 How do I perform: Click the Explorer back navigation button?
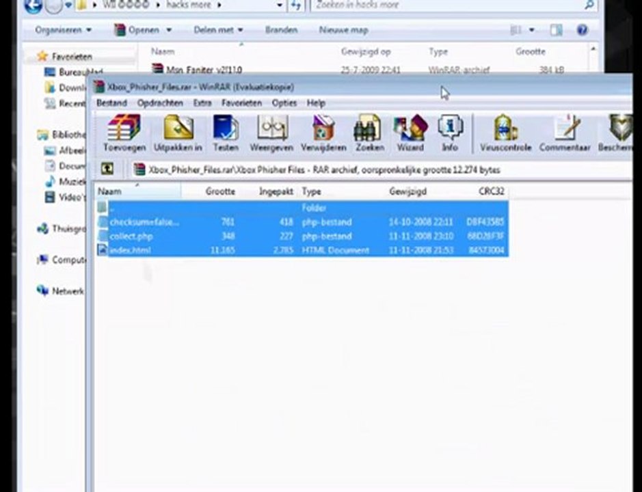coord(33,5)
